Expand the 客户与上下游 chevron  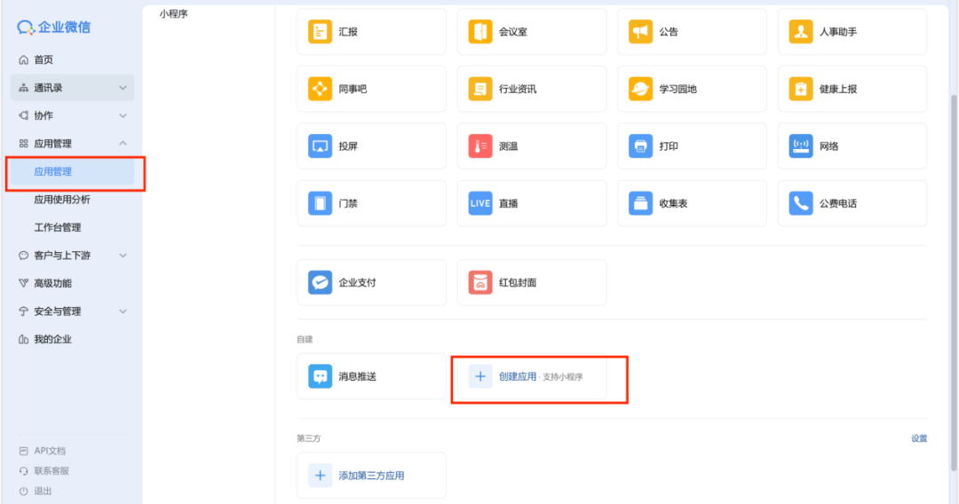[x=123, y=256]
